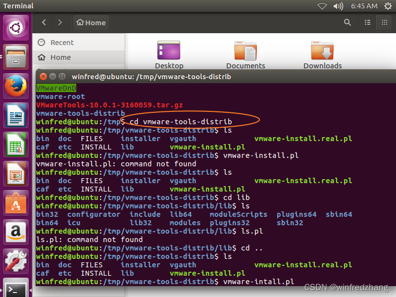The image size is (396, 297).
Task: Open System Settings from the dock
Action: (16, 262)
